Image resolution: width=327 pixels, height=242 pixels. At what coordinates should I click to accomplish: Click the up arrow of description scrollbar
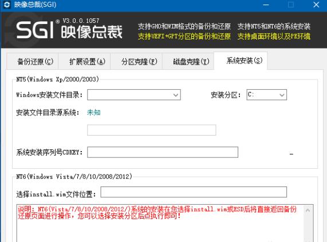308,211
